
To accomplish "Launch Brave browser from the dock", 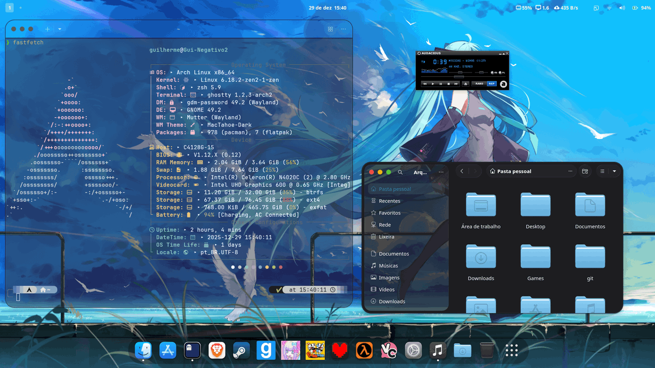I will pos(217,351).
